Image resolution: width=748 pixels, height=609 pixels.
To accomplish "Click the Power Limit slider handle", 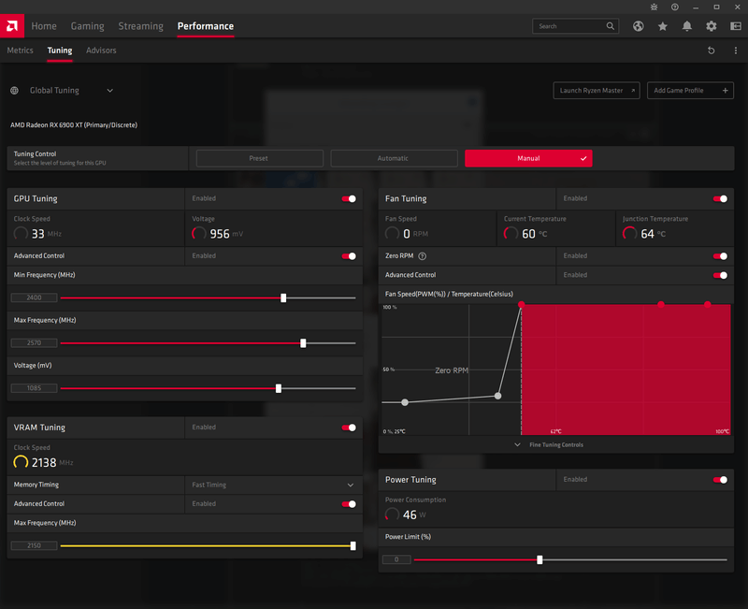I will point(539,559).
